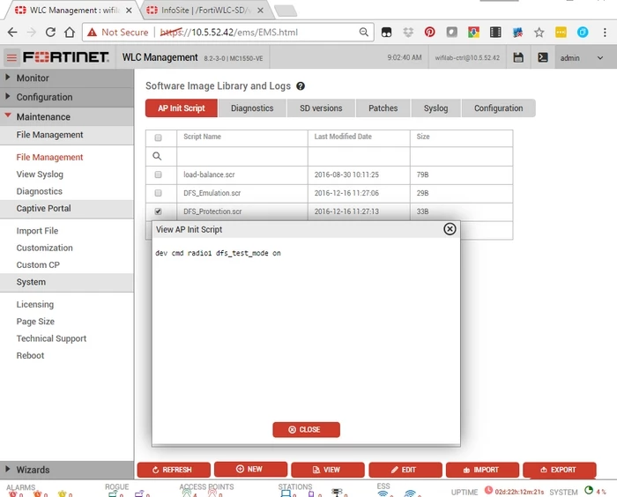
Task: Select the Captive Portal sidebar heading
Action: pos(67,209)
